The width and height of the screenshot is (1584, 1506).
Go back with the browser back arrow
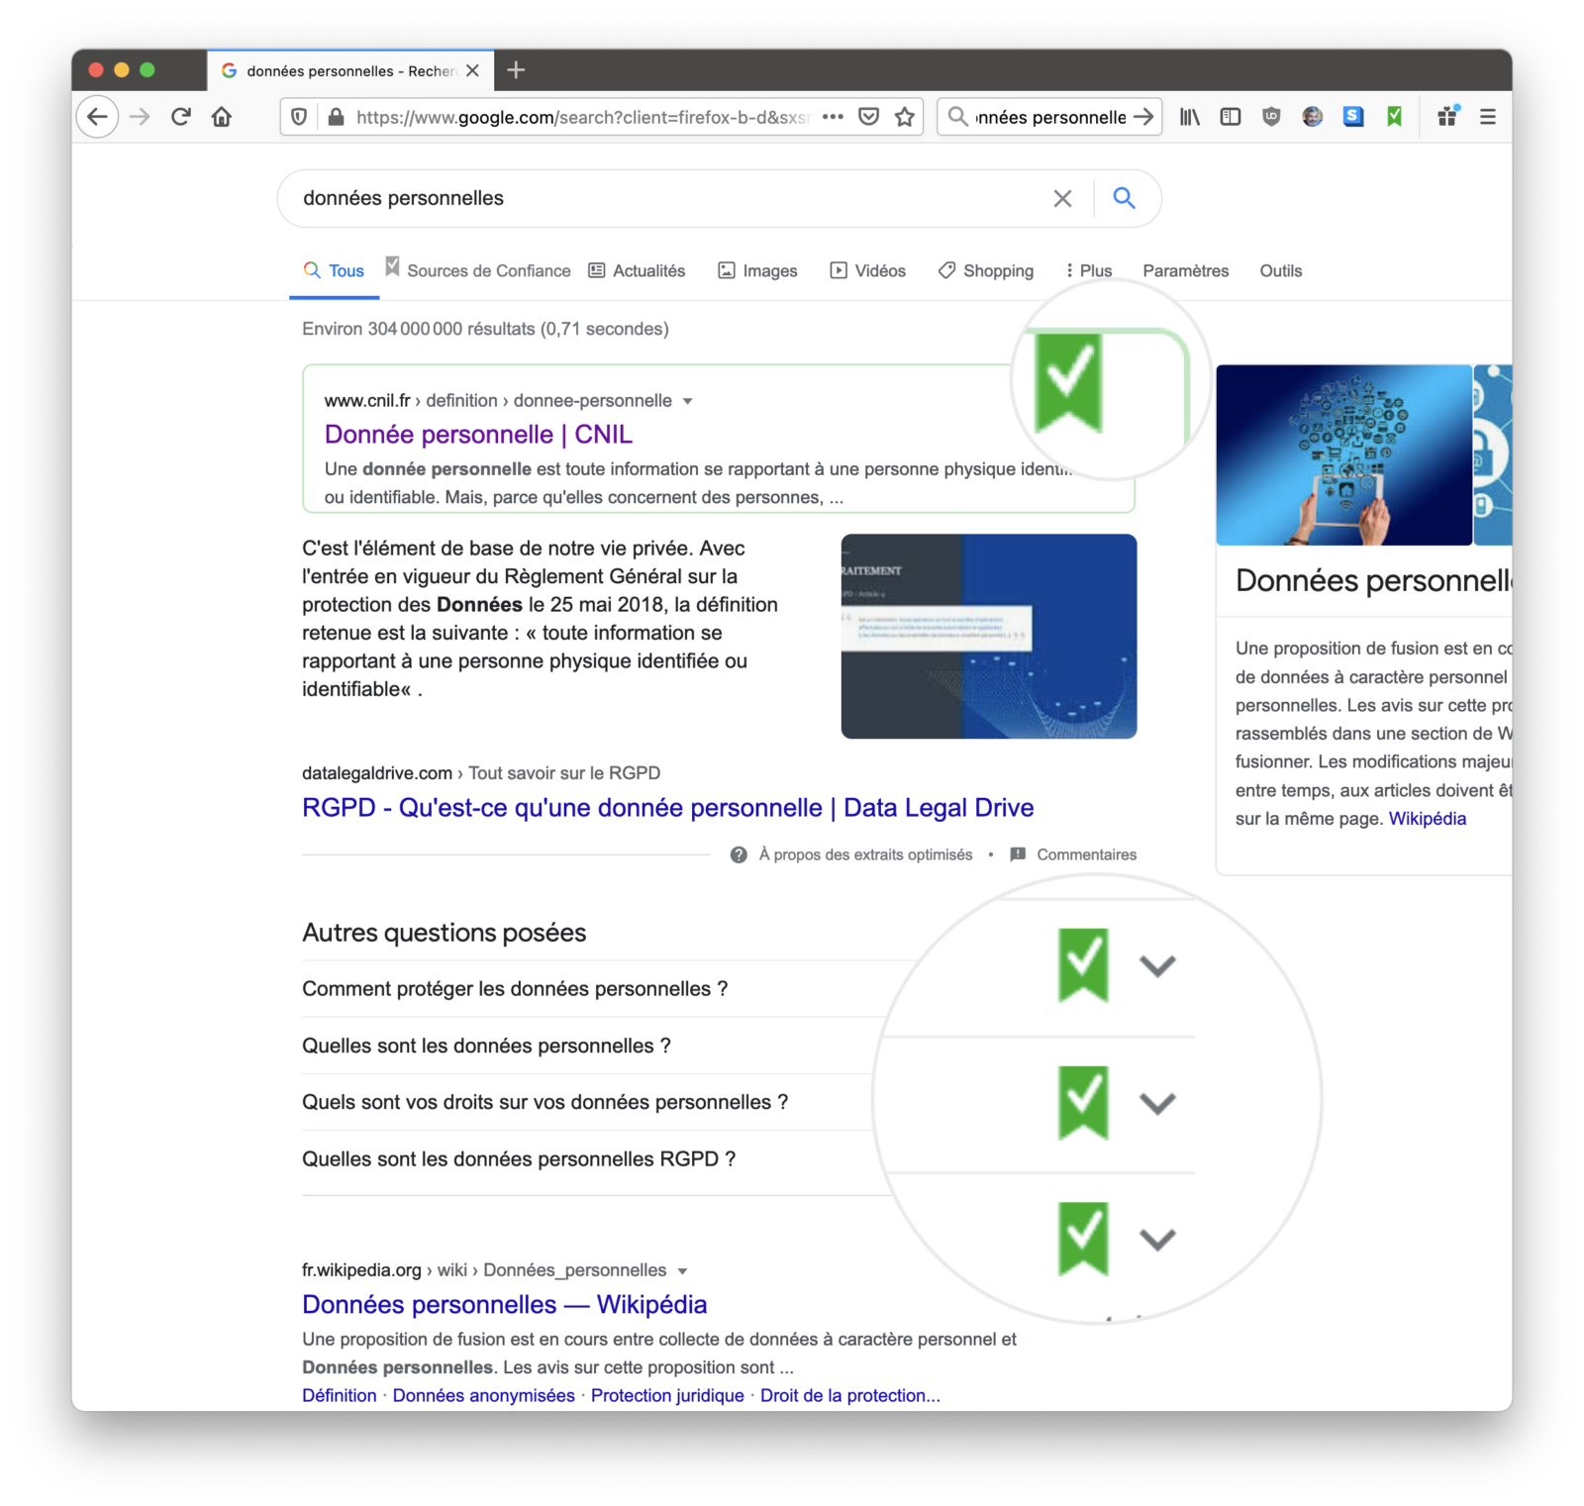point(97,117)
